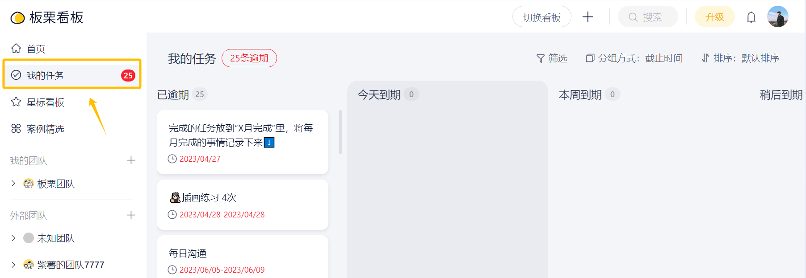This screenshot has height=278, width=806.
Task: Go to 首页 in the sidebar
Action: [36, 49]
